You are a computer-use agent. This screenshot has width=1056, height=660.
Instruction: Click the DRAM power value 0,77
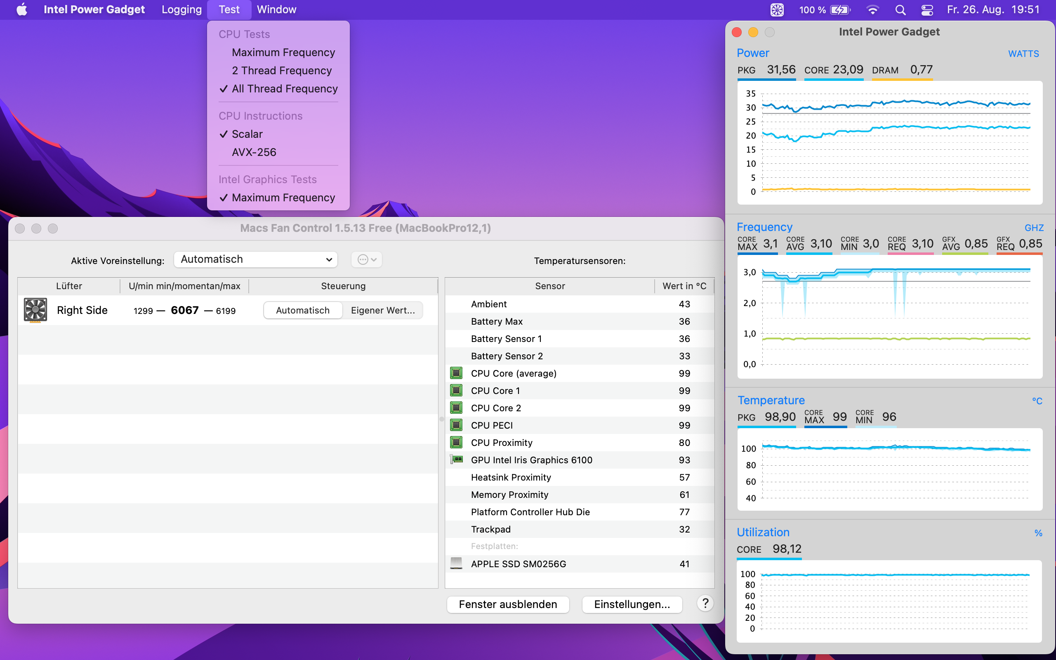coord(921,69)
